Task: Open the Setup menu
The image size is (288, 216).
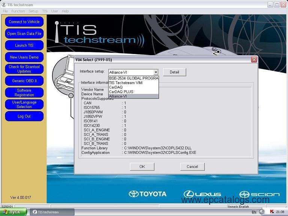Action: coord(33,11)
